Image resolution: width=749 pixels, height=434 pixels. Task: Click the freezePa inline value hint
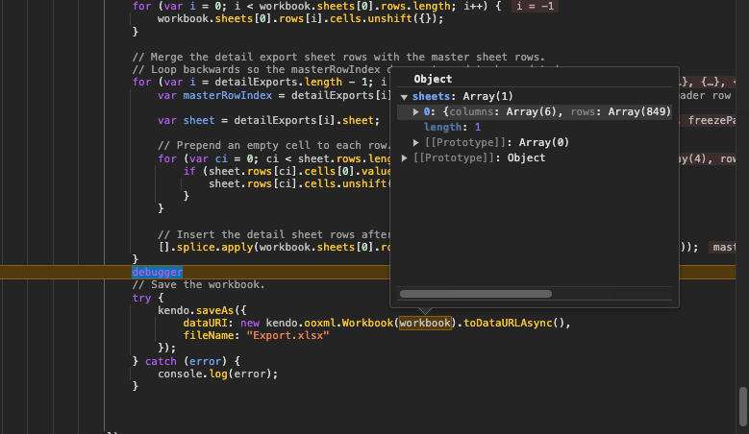pyautogui.click(x=715, y=120)
